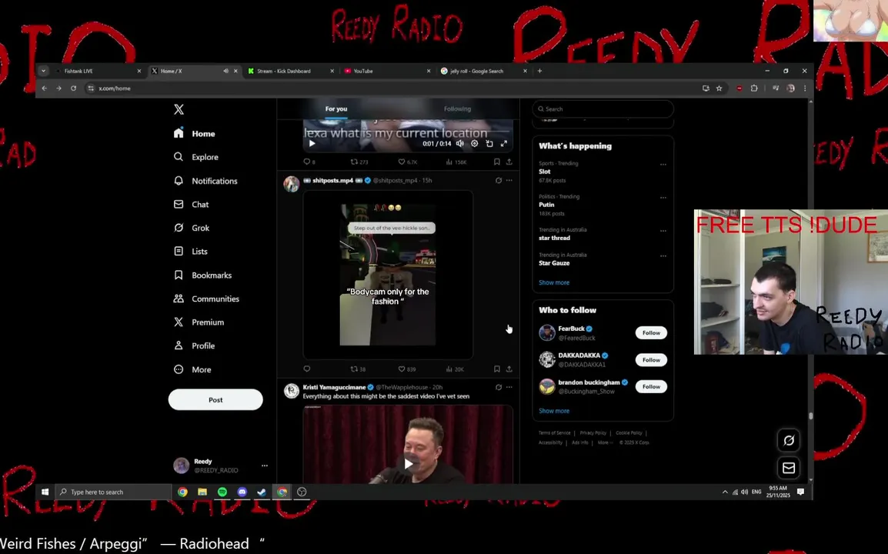The width and height of the screenshot is (888, 554).
Task: Like the shitposts.mp4 post with 839 likes
Action: coord(406,369)
